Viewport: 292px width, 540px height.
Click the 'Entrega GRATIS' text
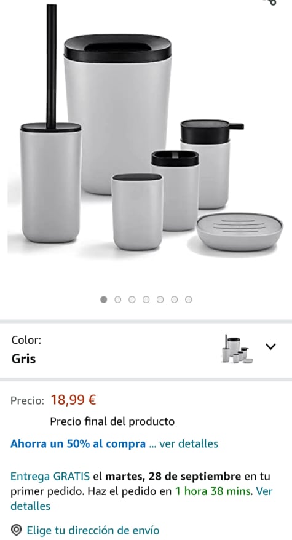click(50, 477)
